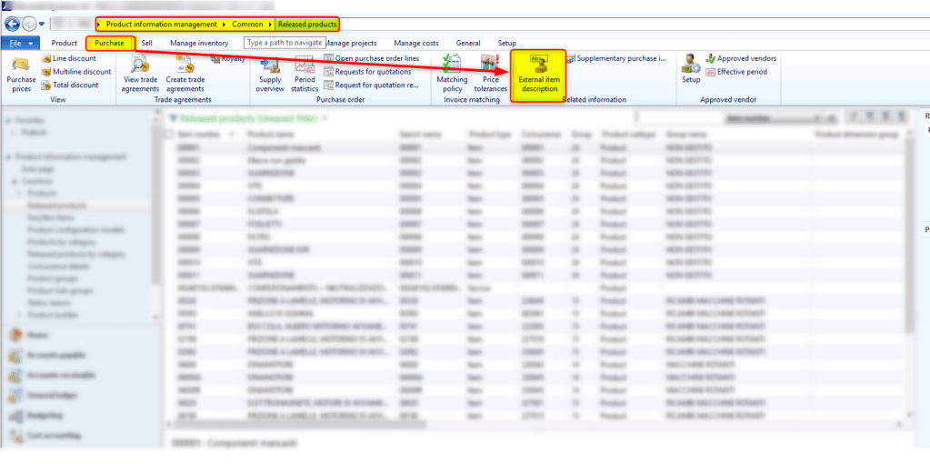Viewport: 930px width, 464px height.
Task: Open Price tolerances
Action: pyautogui.click(x=490, y=73)
